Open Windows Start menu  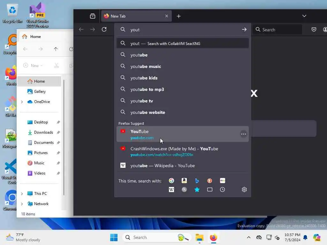tap(114, 237)
